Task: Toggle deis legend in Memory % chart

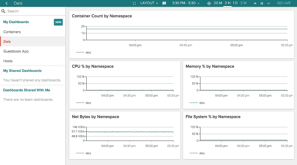Action: [197, 103]
